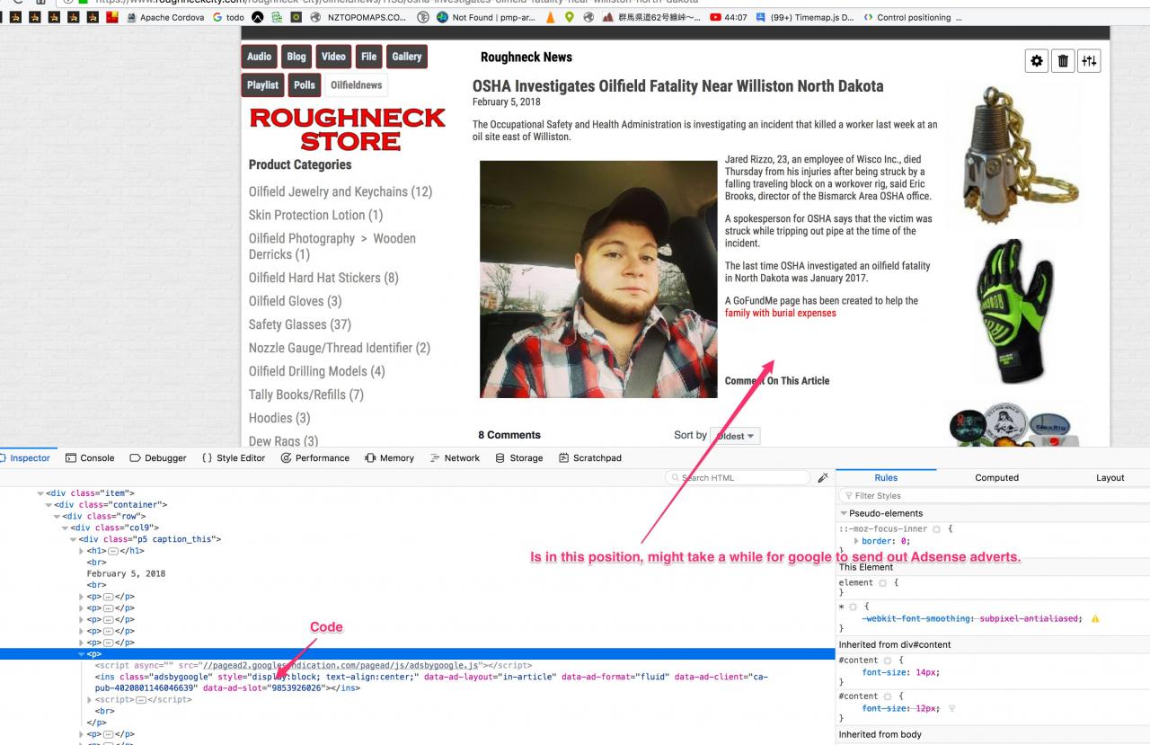Open the sliders adjustment icon
This screenshot has height=745, width=1150.
click(x=1089, y=61)
